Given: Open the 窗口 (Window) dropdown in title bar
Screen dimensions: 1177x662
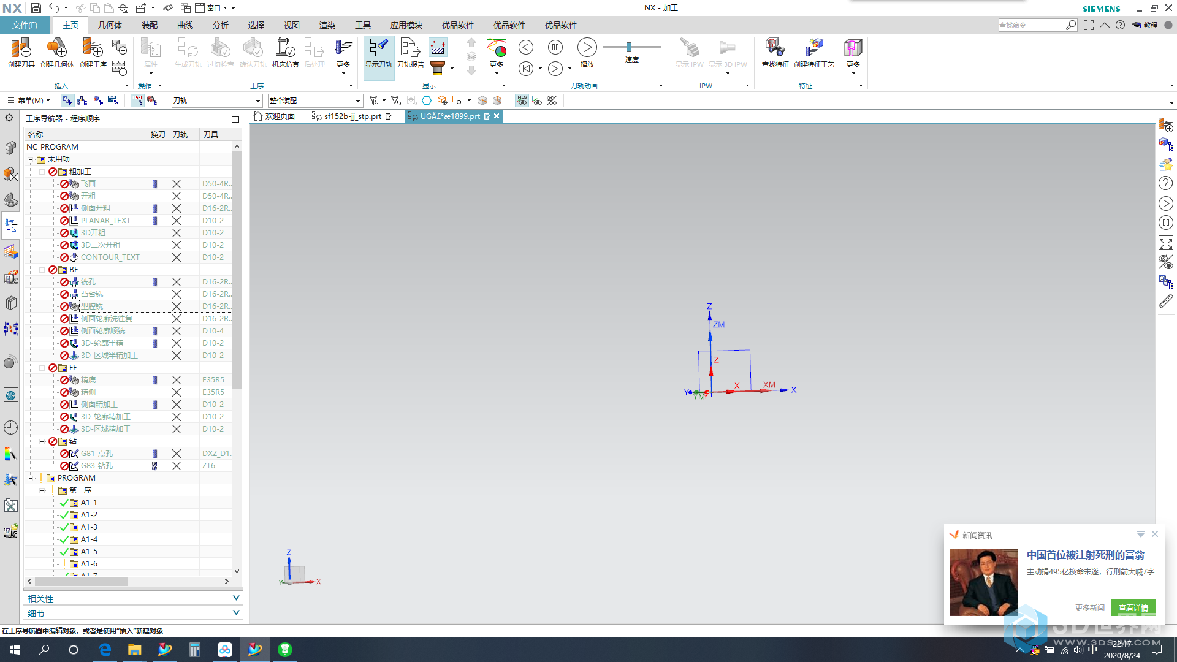Looking at the screenshot, I should [x=212, y=8].
